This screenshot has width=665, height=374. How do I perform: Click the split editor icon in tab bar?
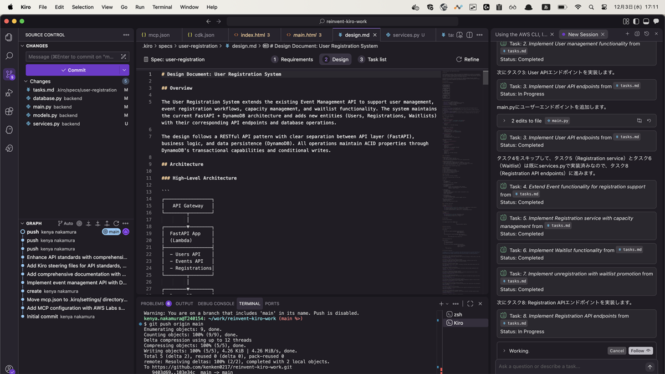(469, 35)
